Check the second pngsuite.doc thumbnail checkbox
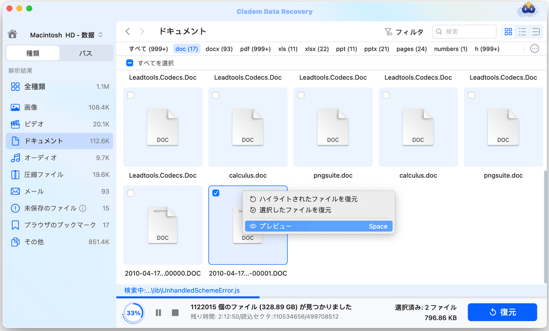This screenshot has height=331, width=549. click(x=471, y=95)
